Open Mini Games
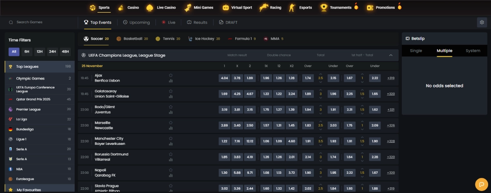Viewport: 491px width, 193px height. point(198,7)
